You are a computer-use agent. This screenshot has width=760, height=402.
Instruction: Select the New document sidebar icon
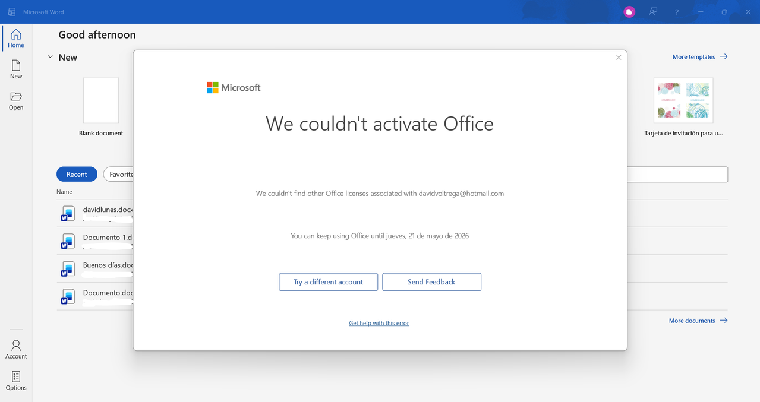(16, 69)
